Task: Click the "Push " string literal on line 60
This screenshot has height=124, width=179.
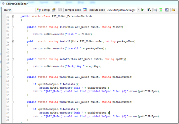Action: pyautogui.click(x=78, y=113)
